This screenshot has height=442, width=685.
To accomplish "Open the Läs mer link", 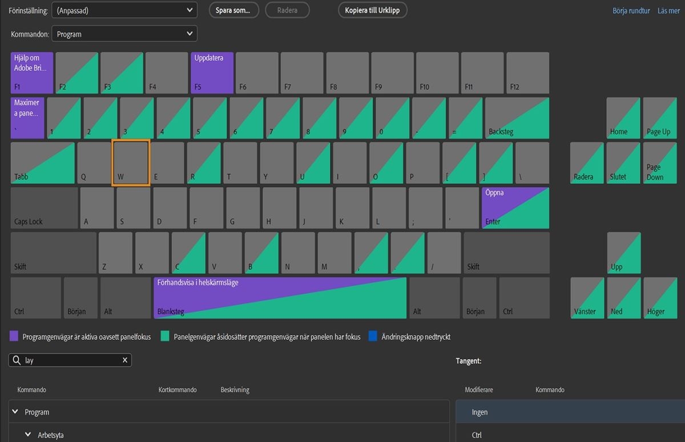I will pos(668,10).
